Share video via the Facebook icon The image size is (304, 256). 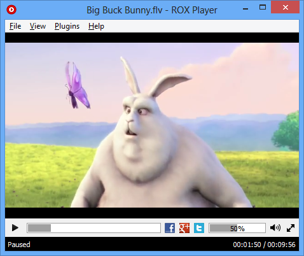(170, 228)
